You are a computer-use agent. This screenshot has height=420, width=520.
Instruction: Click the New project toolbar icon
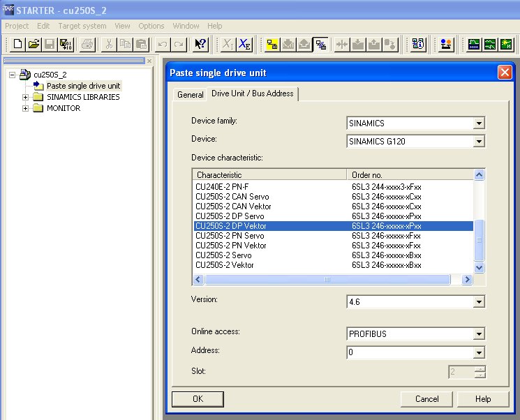pos(17,44)
